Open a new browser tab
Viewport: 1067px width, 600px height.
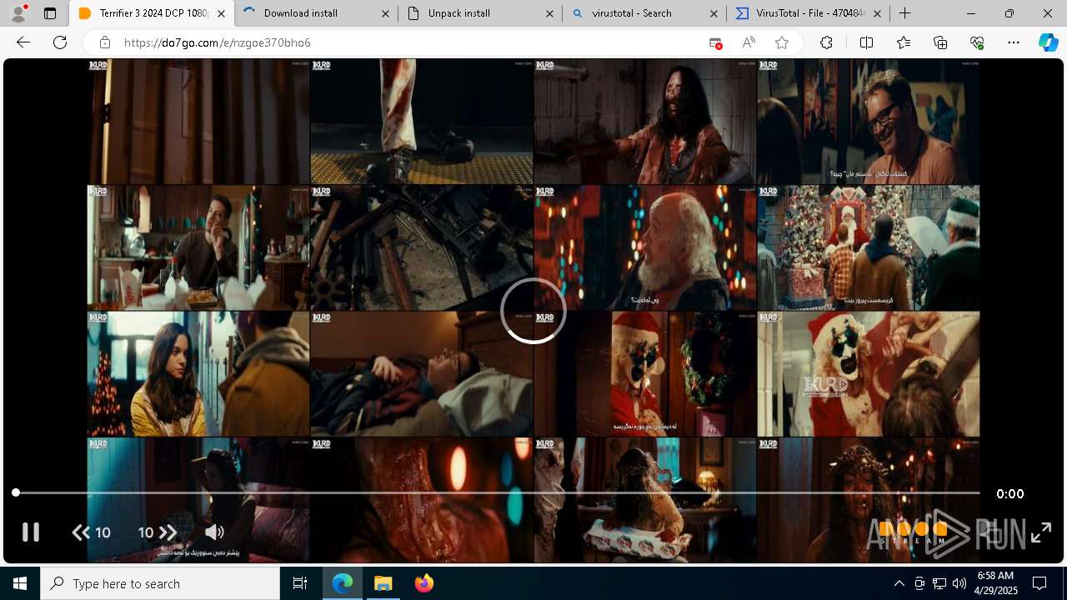tap(905, 13)
